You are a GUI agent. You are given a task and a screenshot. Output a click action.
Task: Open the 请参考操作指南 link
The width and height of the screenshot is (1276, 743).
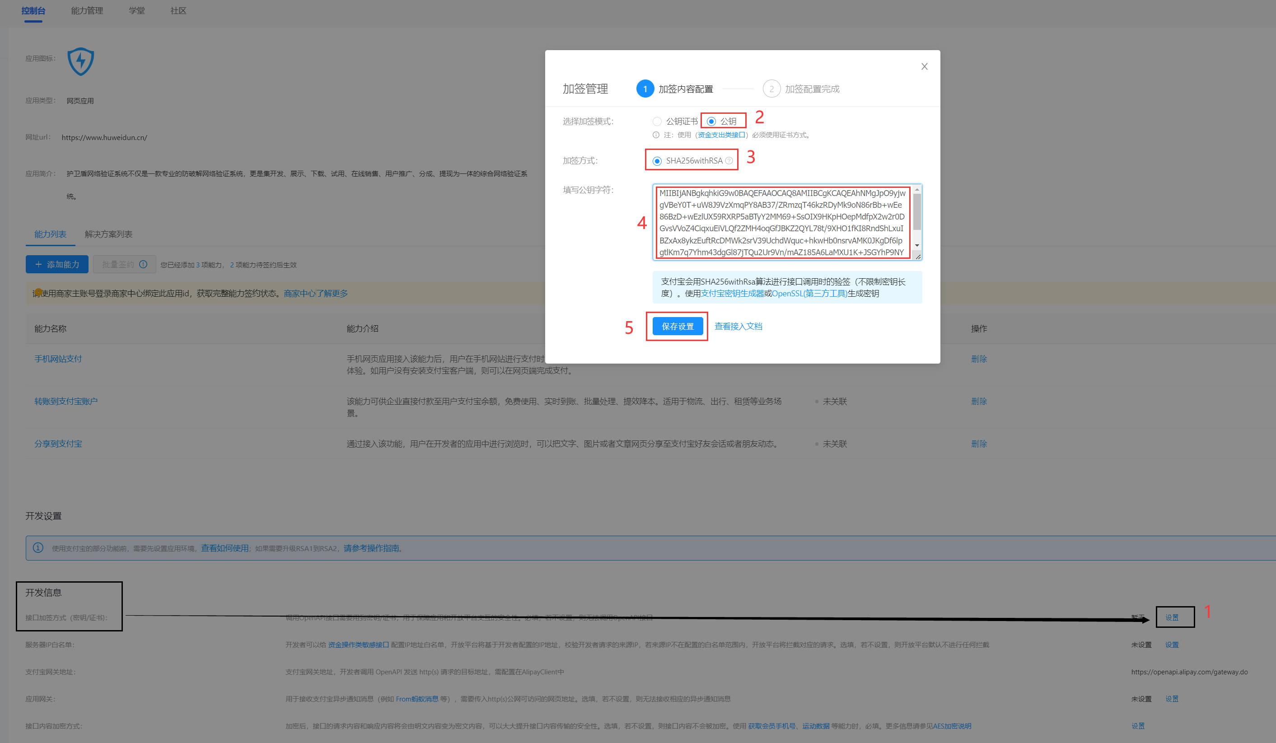[371, 548]
